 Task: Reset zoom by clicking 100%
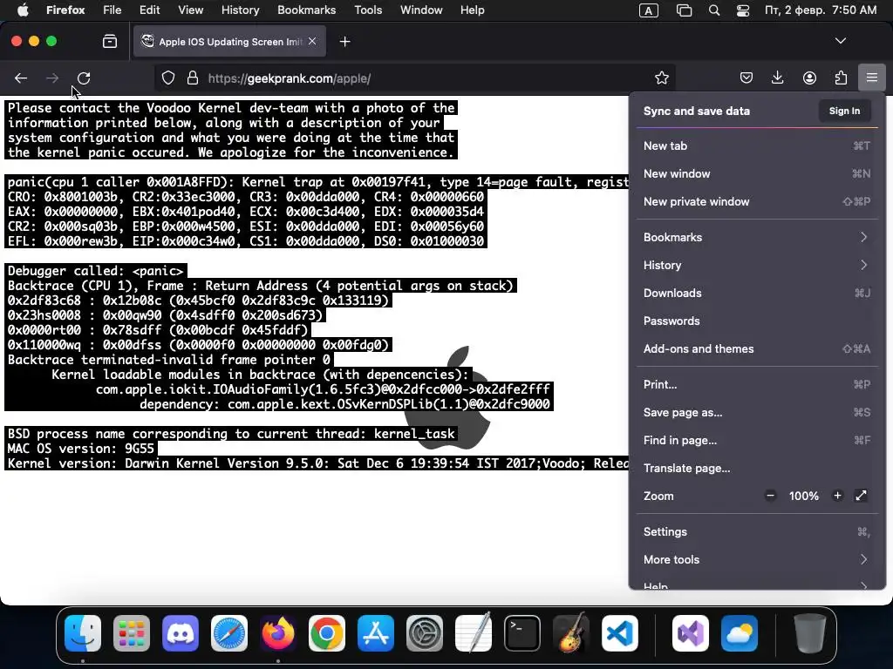(803, 496)
